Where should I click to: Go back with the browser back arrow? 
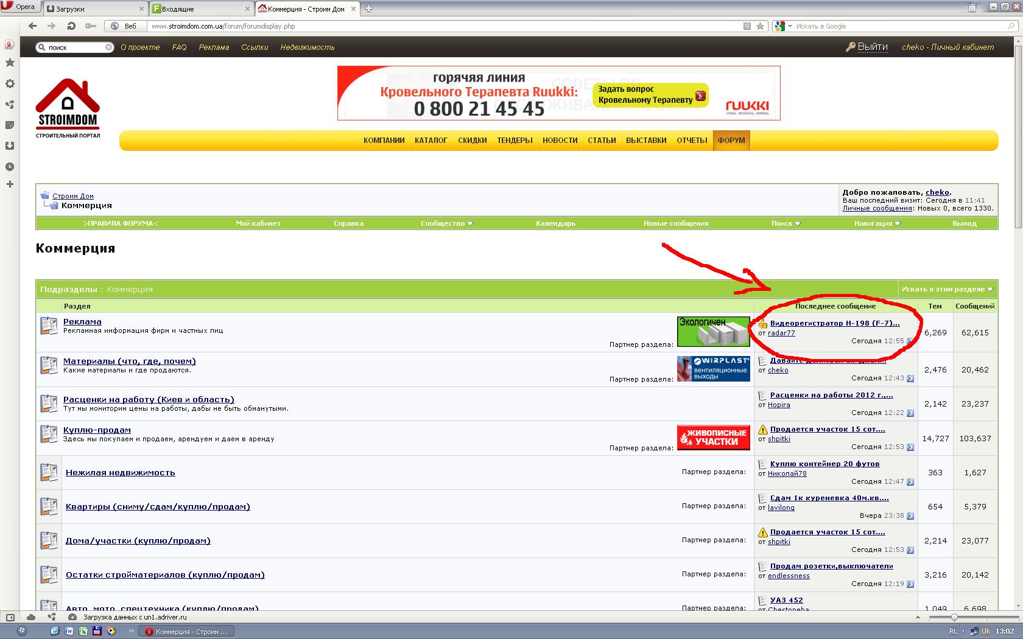pos(32,26)
